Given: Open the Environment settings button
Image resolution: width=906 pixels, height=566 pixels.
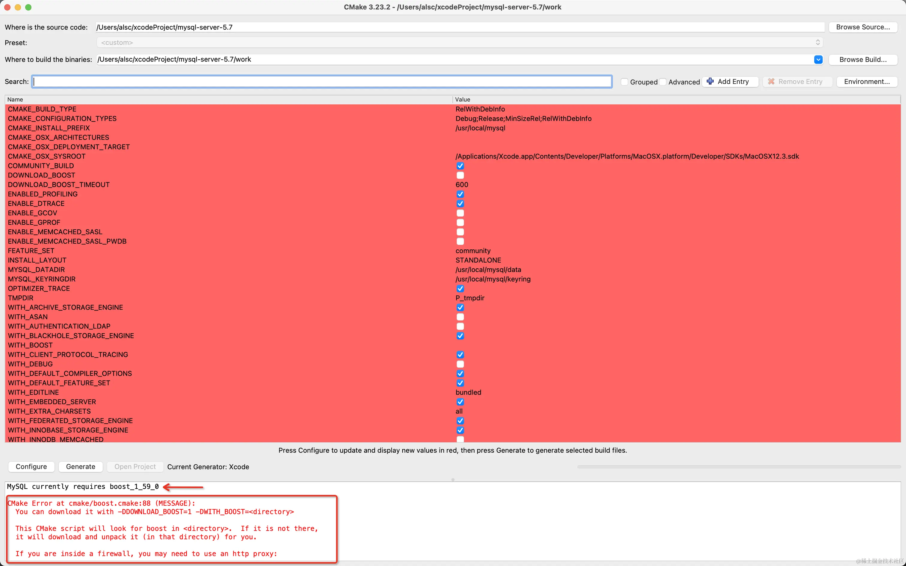Looking at the screenshot, I should [x=866, y=82].
